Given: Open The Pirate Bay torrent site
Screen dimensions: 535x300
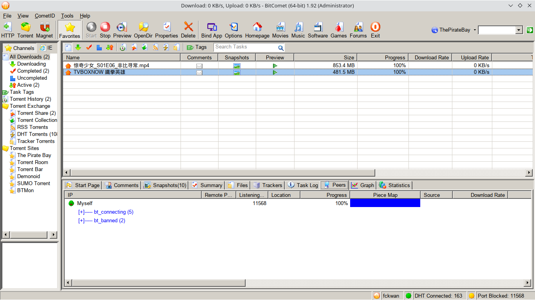Looking at the screenshot, I should click(34, 155).
